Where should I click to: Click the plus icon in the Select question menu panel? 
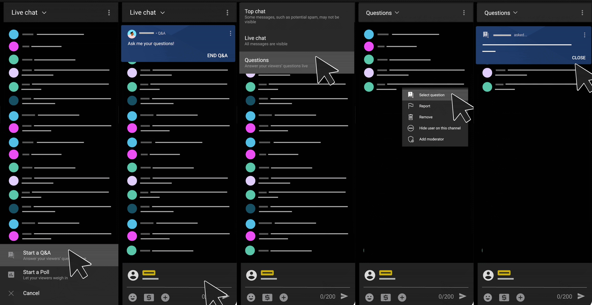coord(402,297)
